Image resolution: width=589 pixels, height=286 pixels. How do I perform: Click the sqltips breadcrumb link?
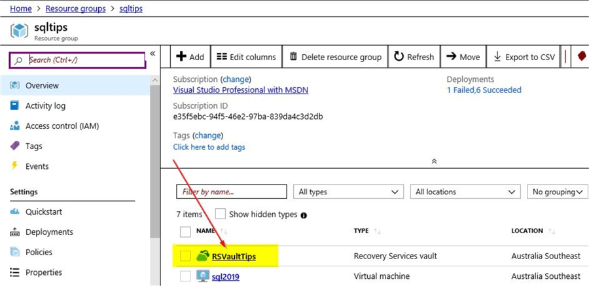(131, 9)
